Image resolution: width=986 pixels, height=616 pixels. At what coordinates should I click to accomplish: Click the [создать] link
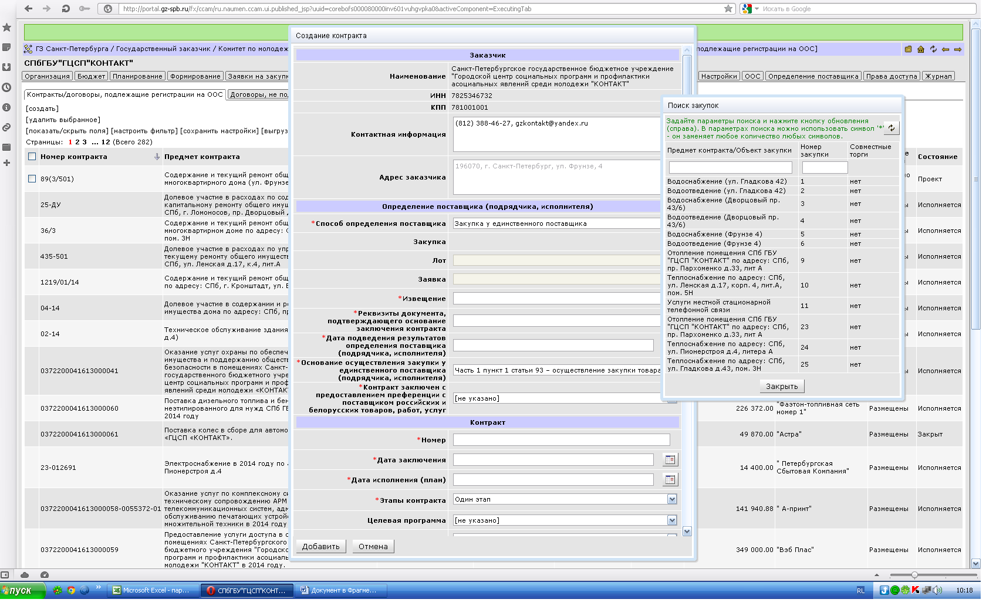[42, 109]
